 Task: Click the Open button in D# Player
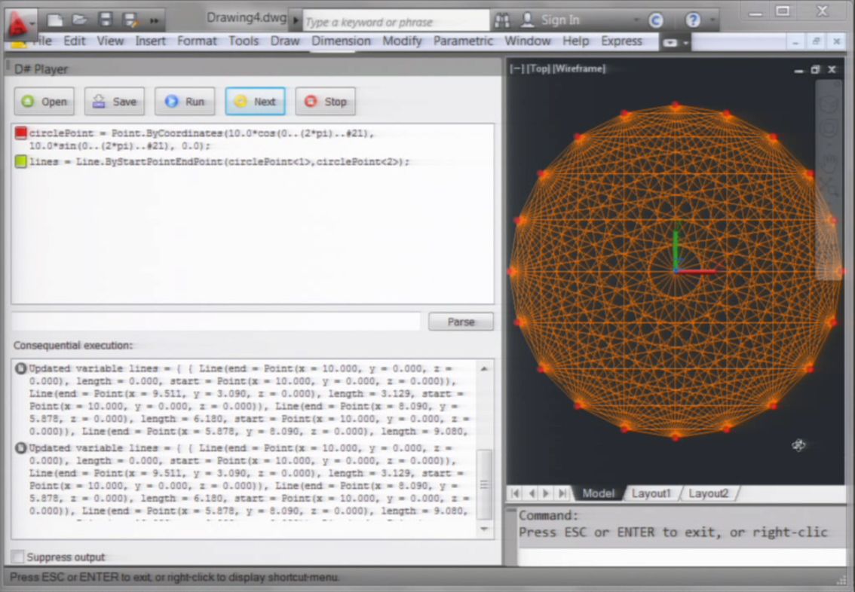(44, 101)
